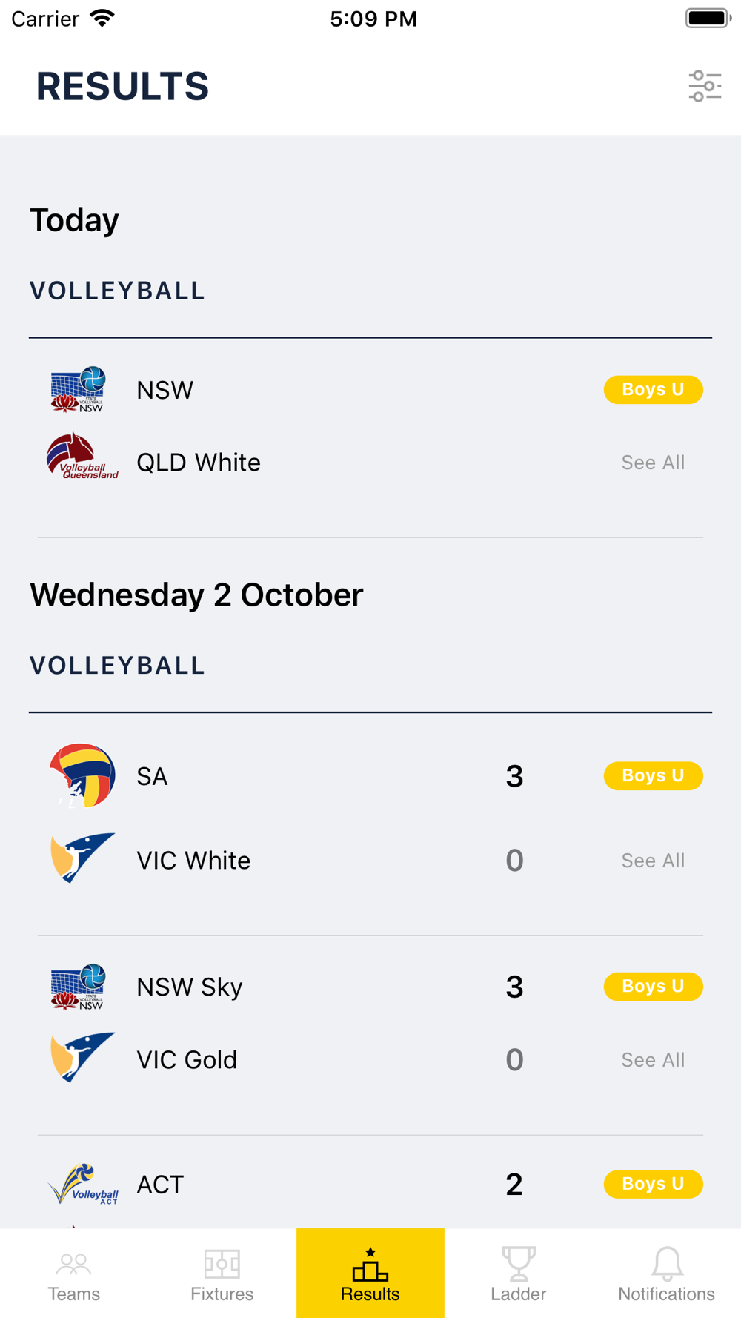The image size is (741, 1318).
Task: Open the NSW Sky match row
Action: click(x=370, y=1023)
